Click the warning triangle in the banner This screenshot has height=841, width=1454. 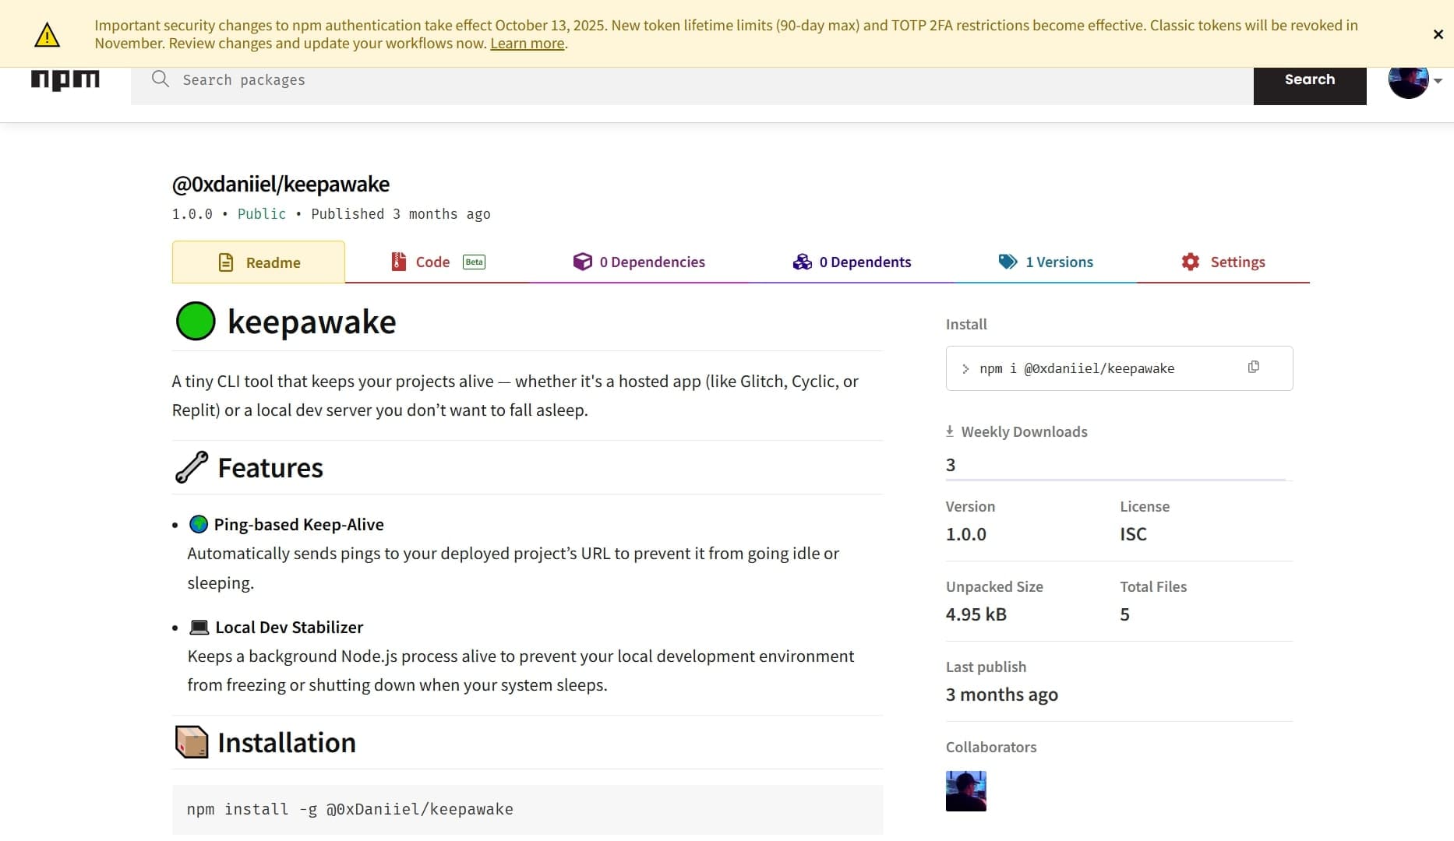48,33
